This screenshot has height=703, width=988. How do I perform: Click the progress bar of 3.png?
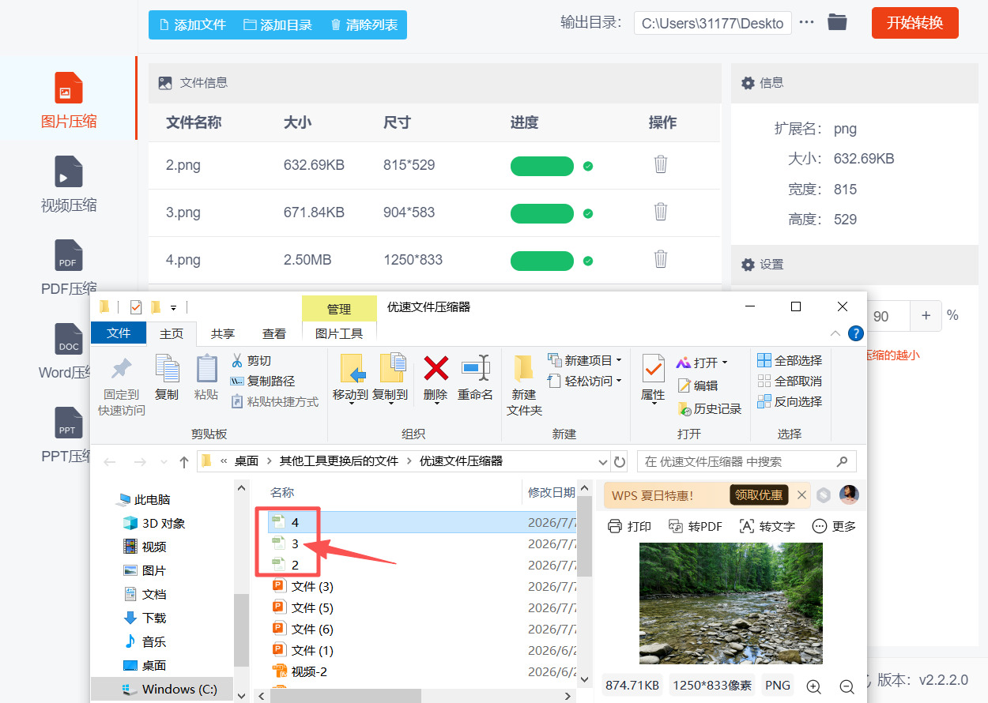[542, 213]
